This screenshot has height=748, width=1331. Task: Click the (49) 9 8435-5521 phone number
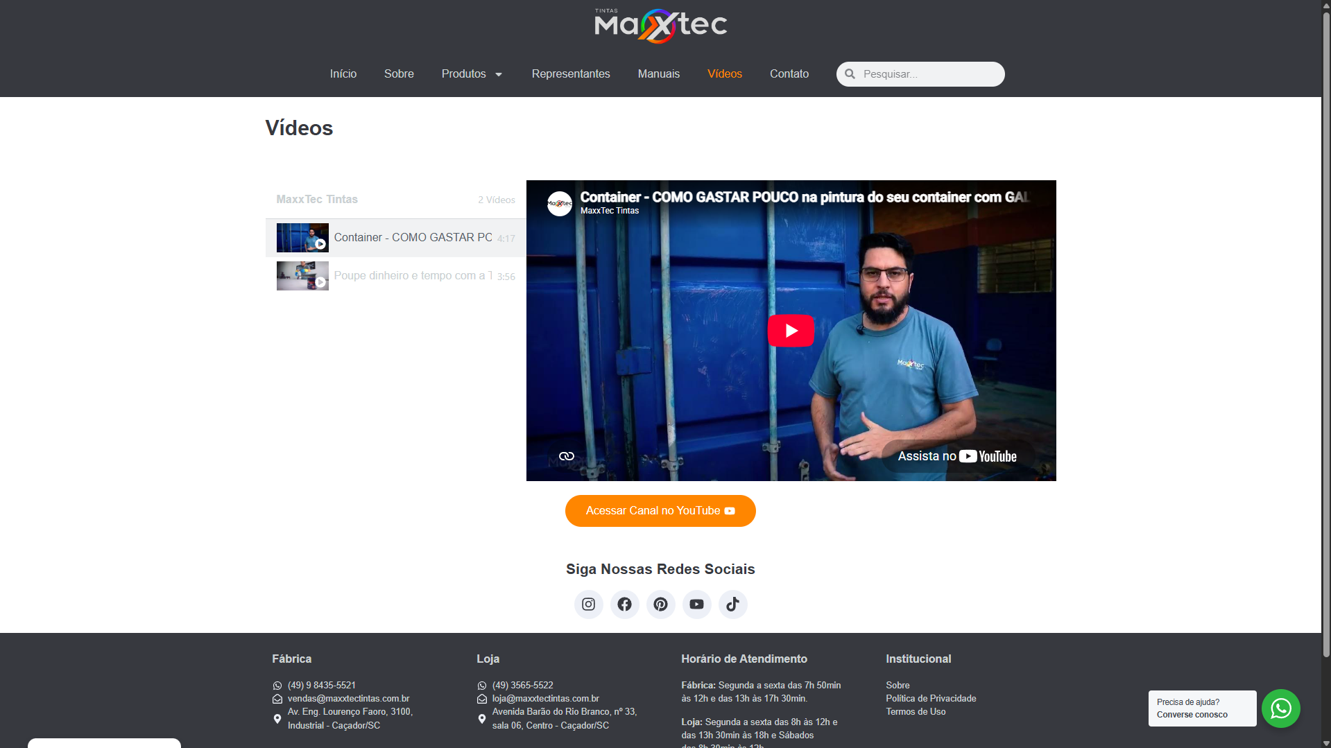point(322,686)
